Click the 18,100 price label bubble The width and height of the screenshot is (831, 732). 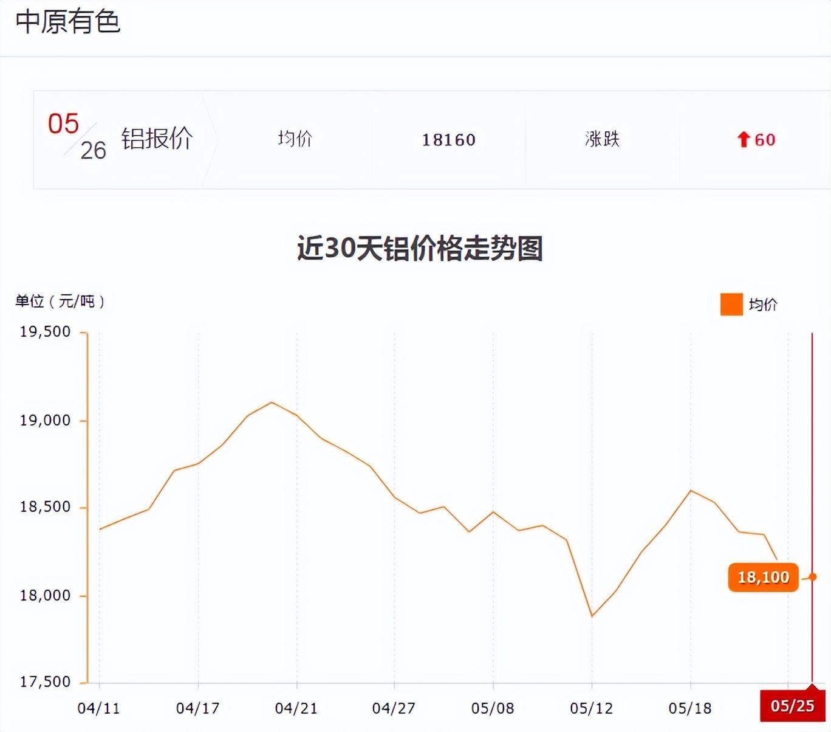pos(763,577)
